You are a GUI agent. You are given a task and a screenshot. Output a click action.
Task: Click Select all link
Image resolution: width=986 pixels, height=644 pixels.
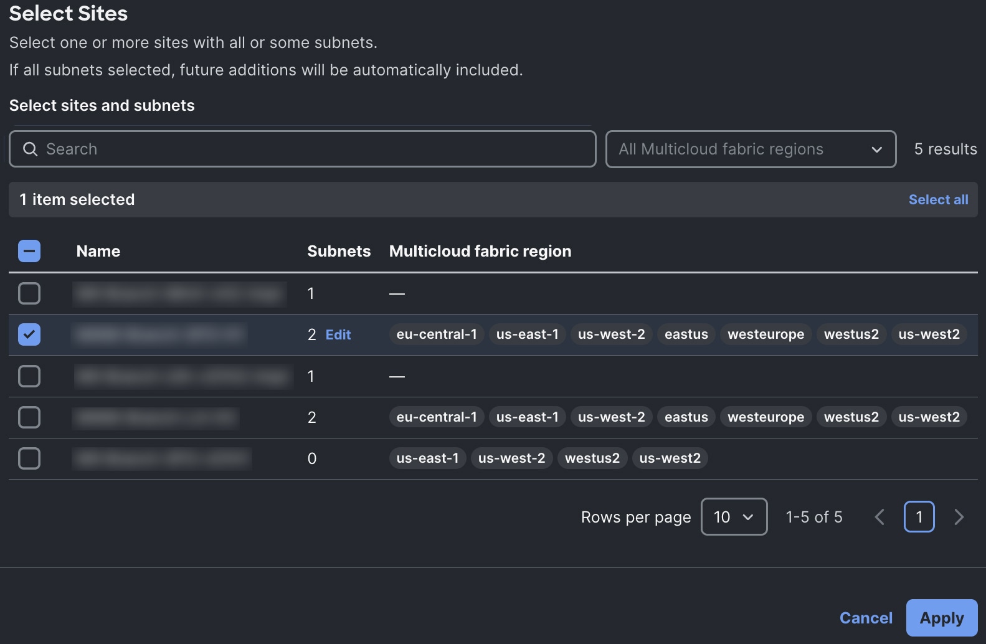tap(938, 200)
